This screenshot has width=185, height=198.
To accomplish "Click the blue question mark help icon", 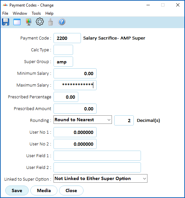I will click(62, 22).
